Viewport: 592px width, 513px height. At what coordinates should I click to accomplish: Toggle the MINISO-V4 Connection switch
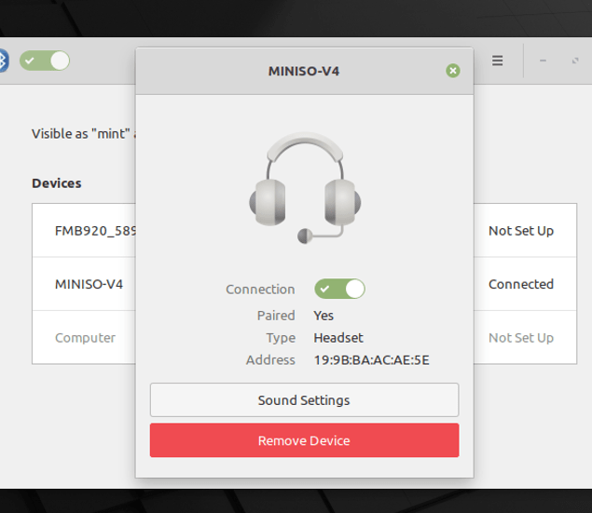pyautogui.click(x=339, y=290)
